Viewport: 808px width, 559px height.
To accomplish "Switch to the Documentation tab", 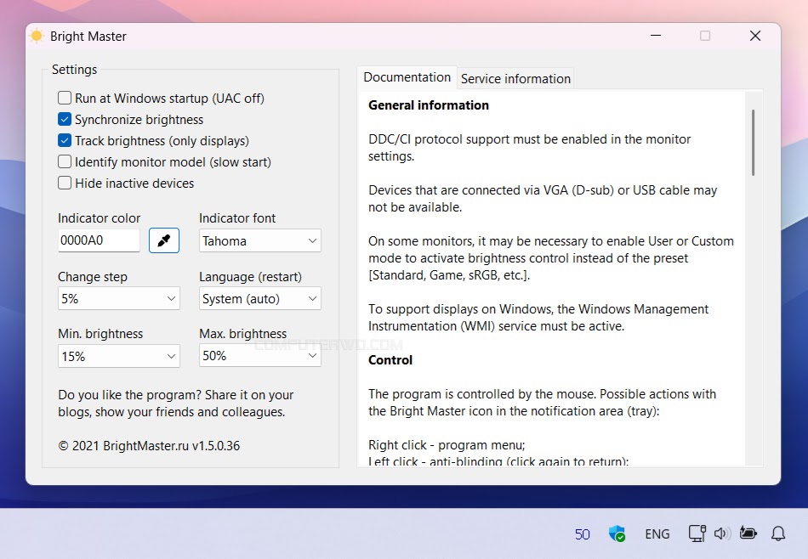I will coord(407,77).
